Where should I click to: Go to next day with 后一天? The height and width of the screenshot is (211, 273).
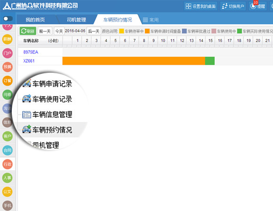click(x=94, y=31)
